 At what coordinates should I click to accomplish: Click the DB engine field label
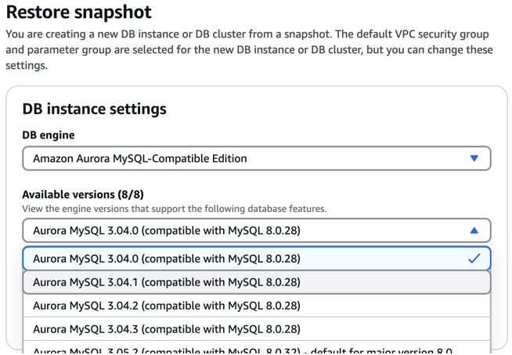(x=48, y=135)
